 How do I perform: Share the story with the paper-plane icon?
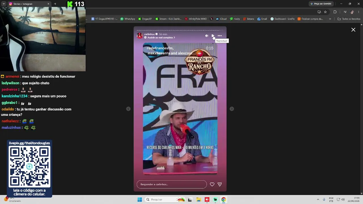point(220,184)
